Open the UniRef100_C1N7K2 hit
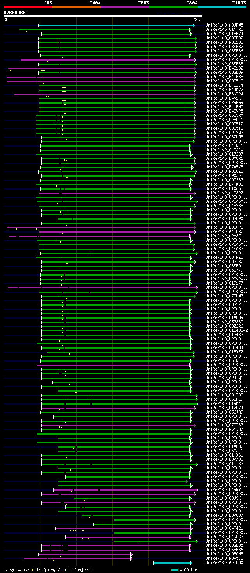The width and height of the screenshot is (250, 573). 224,30
